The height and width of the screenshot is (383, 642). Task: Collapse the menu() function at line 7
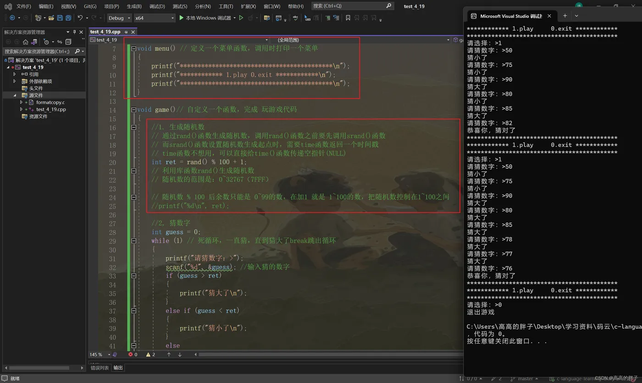pyautogui.click(x=133, y=49)
